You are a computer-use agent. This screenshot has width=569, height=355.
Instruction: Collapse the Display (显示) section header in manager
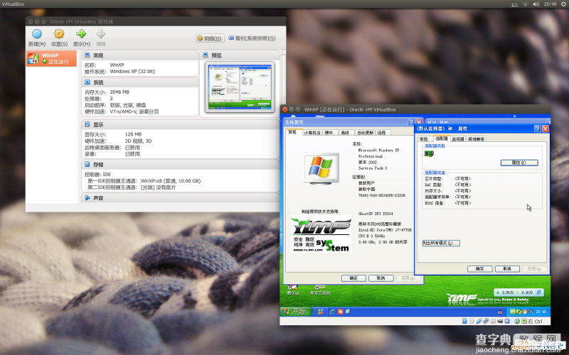click(181, 124)
